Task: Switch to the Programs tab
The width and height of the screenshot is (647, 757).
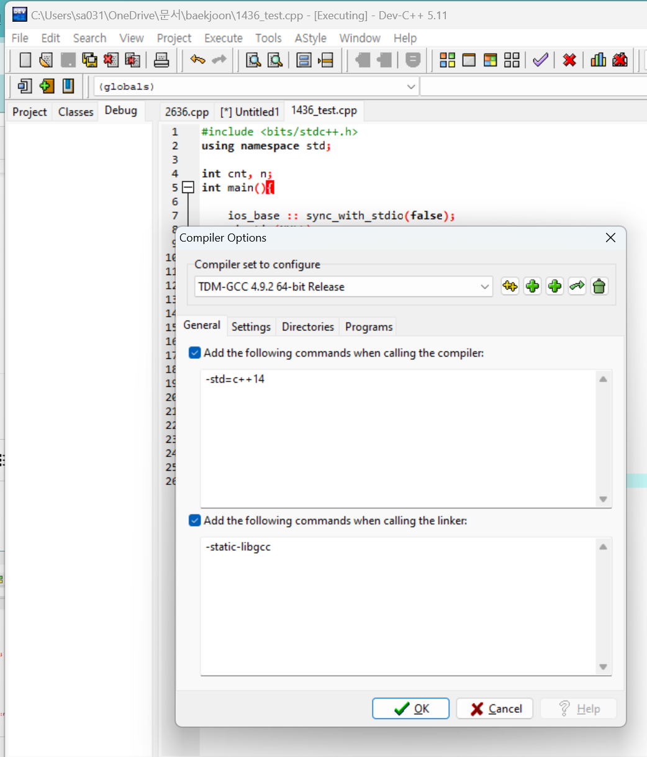Action: point(369,327)
